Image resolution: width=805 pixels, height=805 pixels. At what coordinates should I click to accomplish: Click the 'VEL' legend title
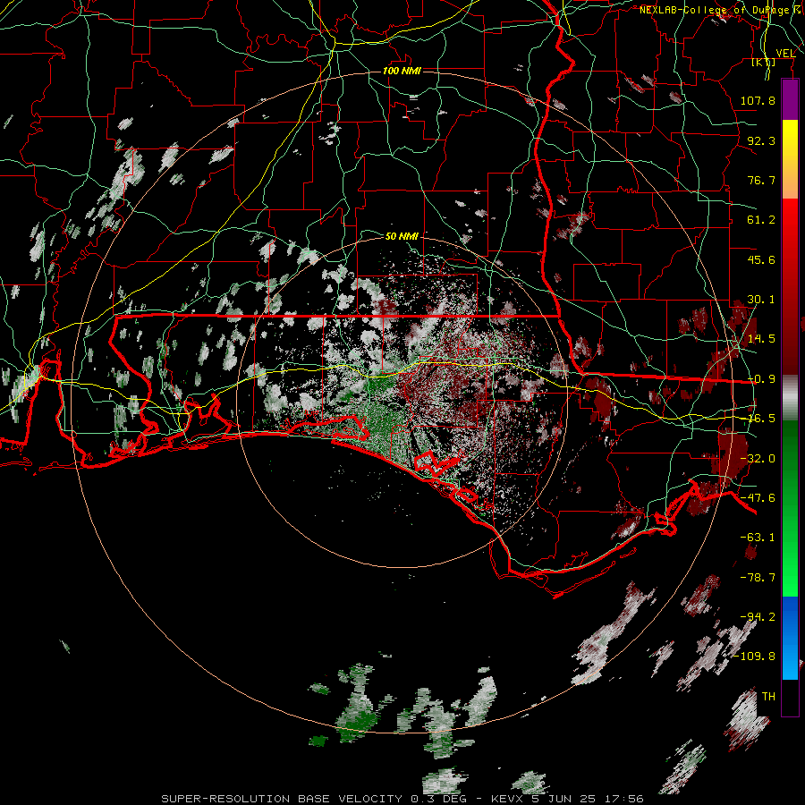[785, 54]
